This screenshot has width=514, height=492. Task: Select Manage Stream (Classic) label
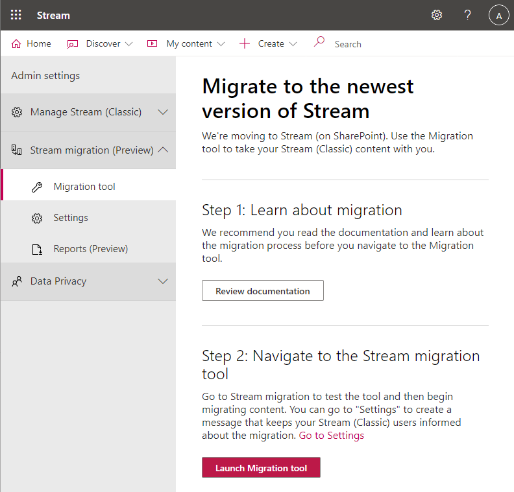click(86, 112)
